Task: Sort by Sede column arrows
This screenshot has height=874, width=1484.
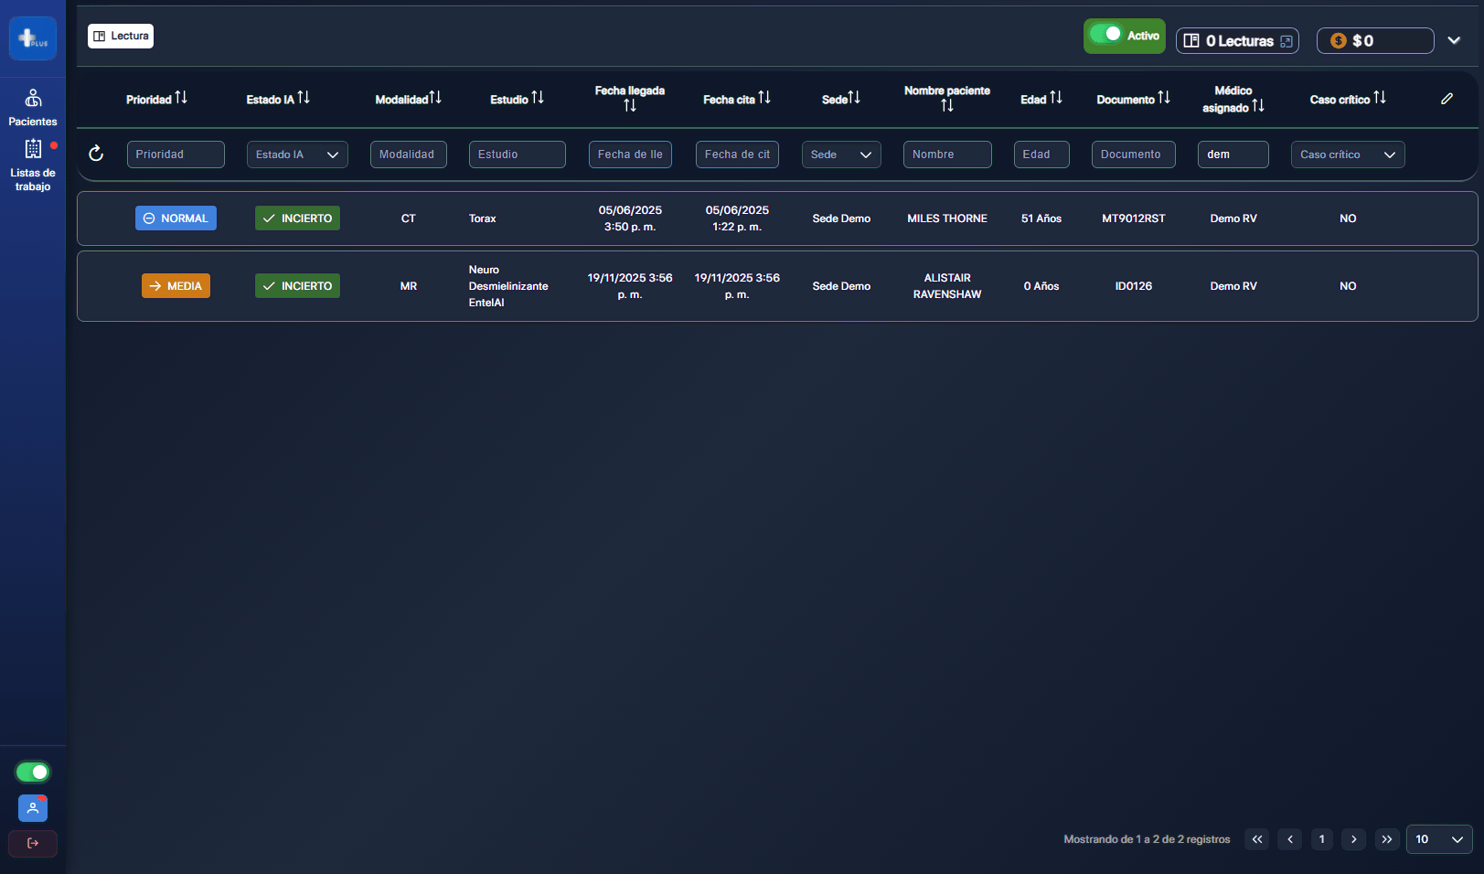Action: pyautogui.click(x=854, y=97)
